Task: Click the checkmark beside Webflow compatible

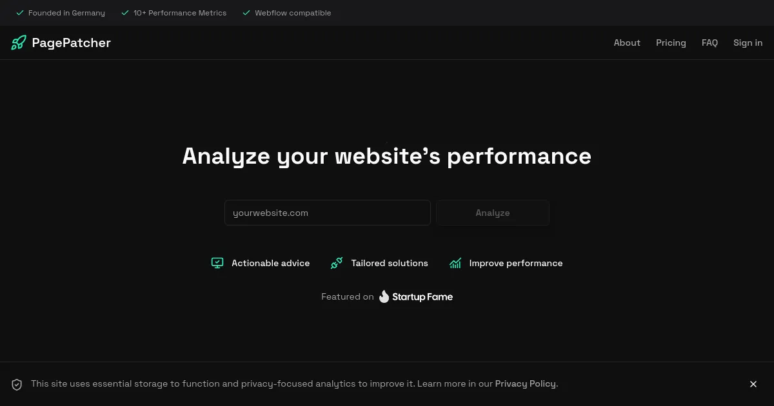Action: pyautogui.click(x=246, y=12)
